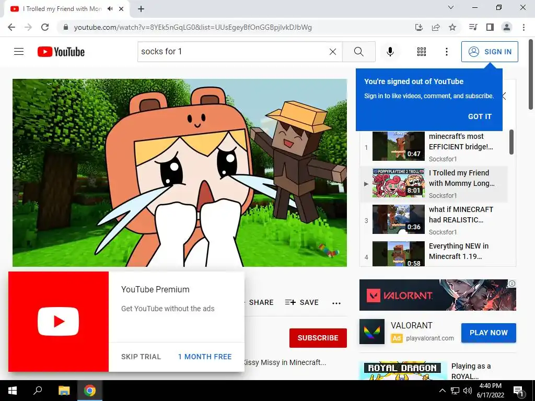Play 'minecraft's most EFFICIENT bridge' playlist video
The width and height of the screenshot is (535, 401).
click(461, 141)
